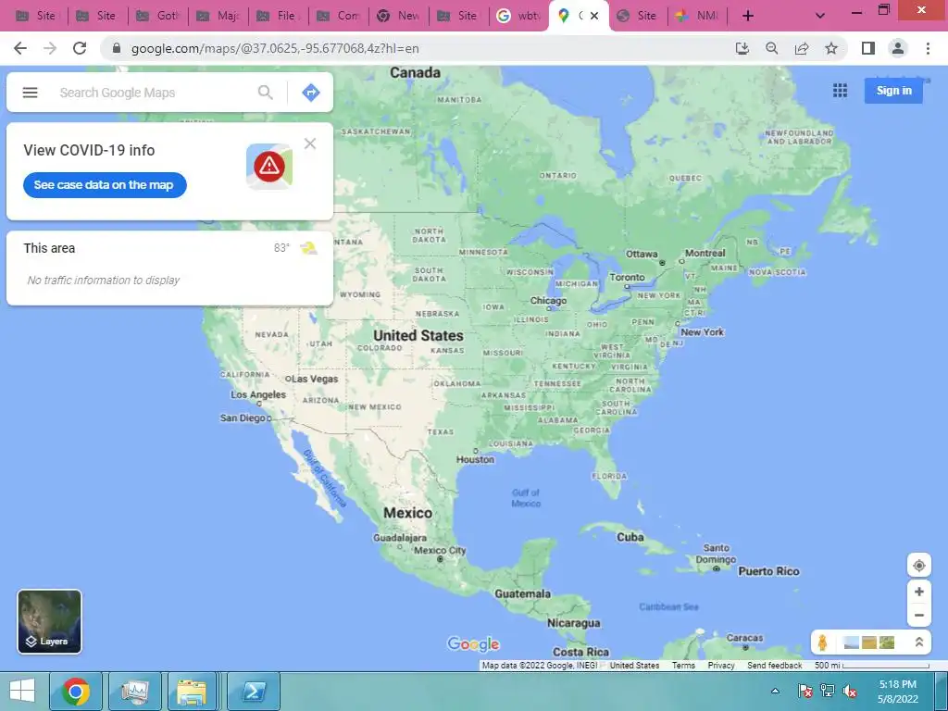This screenshot has width=948, height=711.
Task: Open Directions with the blue arrow icon
Action: (311, 93)
